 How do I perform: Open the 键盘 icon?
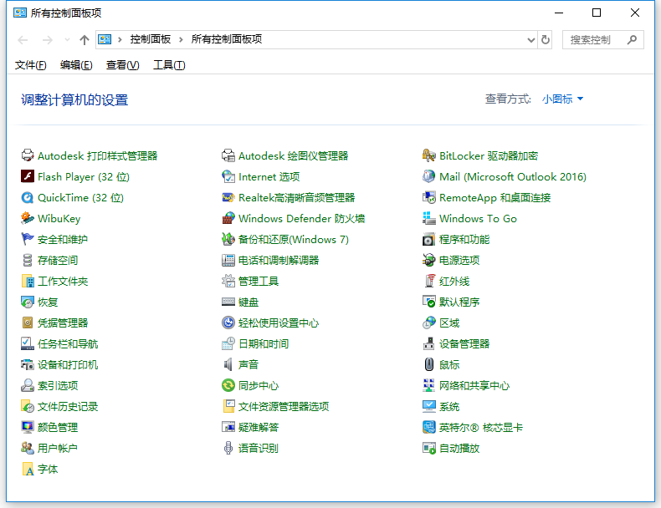pos(228,302)
